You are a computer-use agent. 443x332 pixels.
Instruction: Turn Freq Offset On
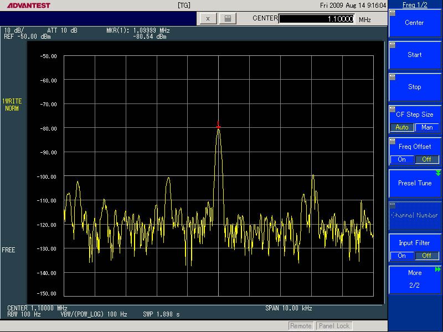click(402, 159)
